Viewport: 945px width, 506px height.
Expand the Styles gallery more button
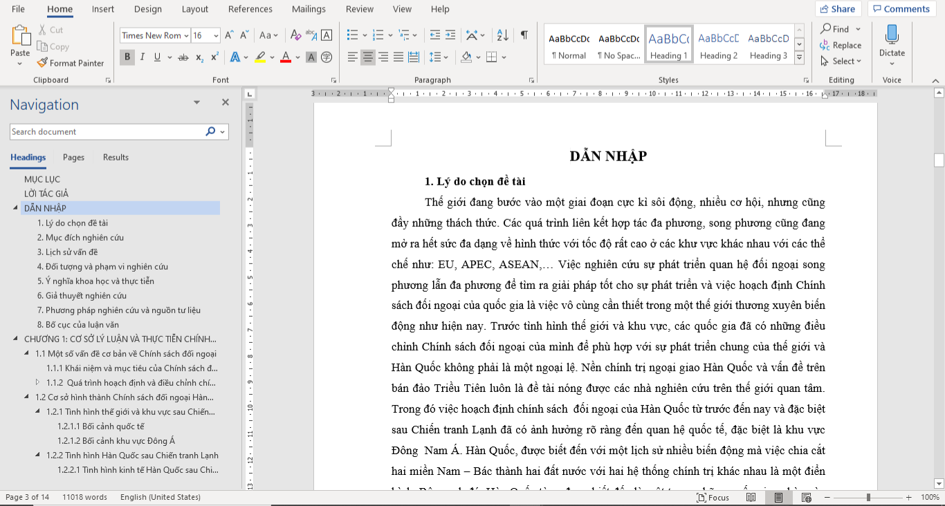800,59
